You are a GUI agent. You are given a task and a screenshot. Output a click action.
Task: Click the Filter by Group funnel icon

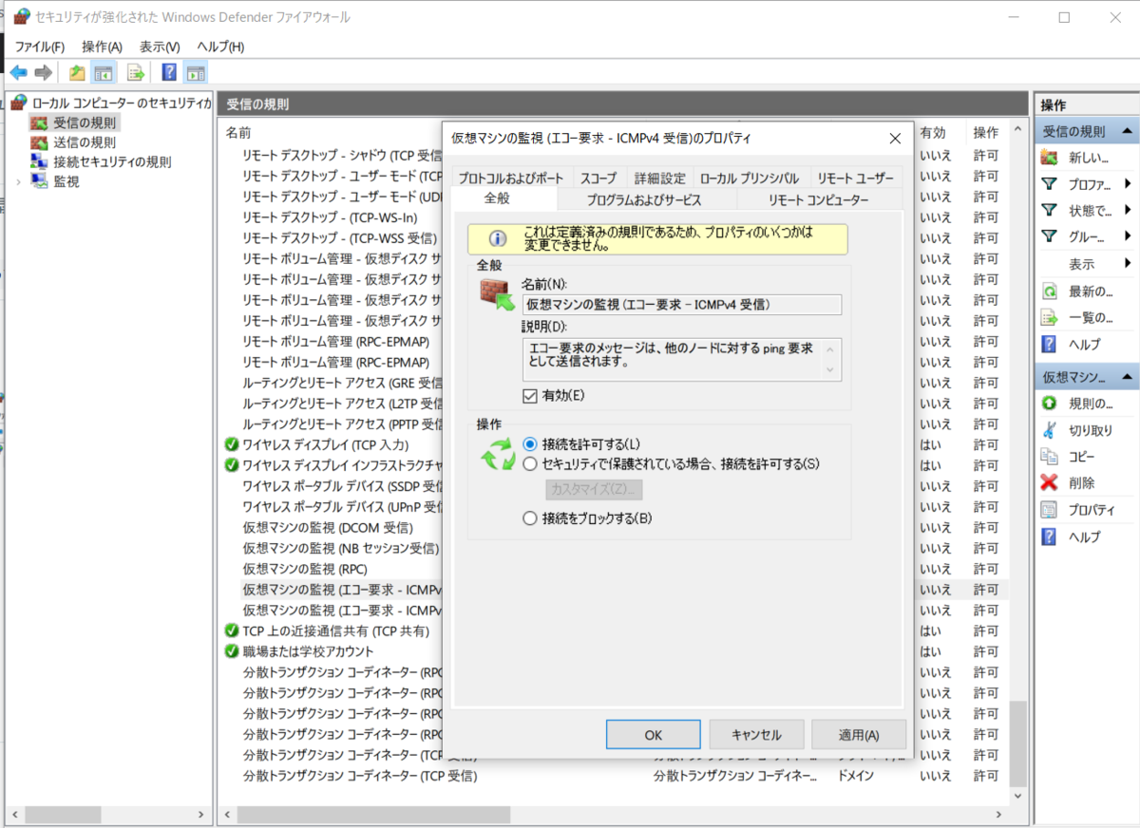[x=1050, y=236]
